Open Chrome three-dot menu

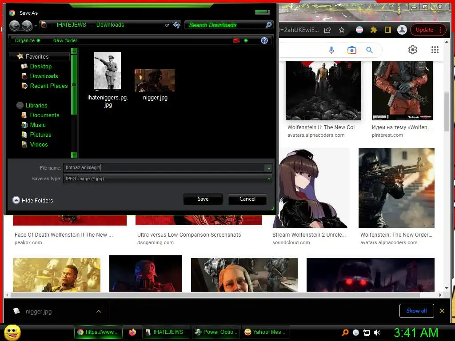pyautogui.click(x=440, y=30)
